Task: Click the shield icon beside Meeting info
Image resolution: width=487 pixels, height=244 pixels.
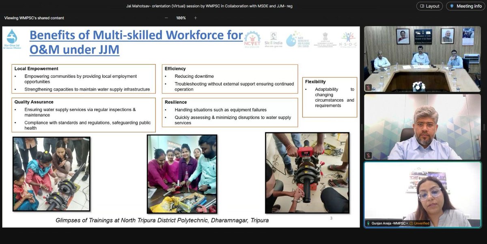Action: [x=452, y=6]
